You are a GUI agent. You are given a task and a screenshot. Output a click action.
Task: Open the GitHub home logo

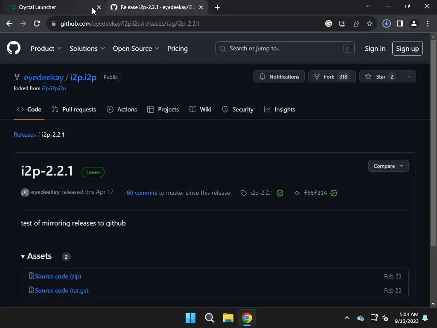tap(14, 48)
